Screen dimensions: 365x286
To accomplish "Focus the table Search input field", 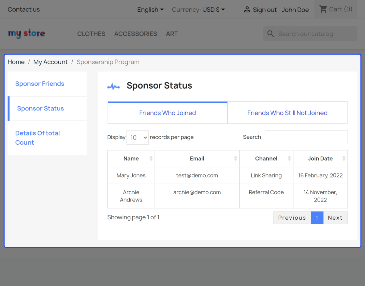I will [x=306, y=137].
